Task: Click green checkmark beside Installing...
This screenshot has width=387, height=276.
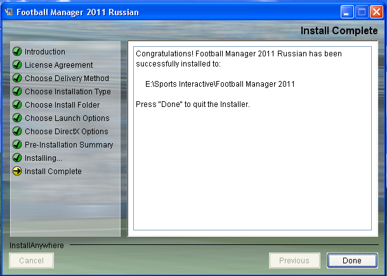Action: click(17, 158)
